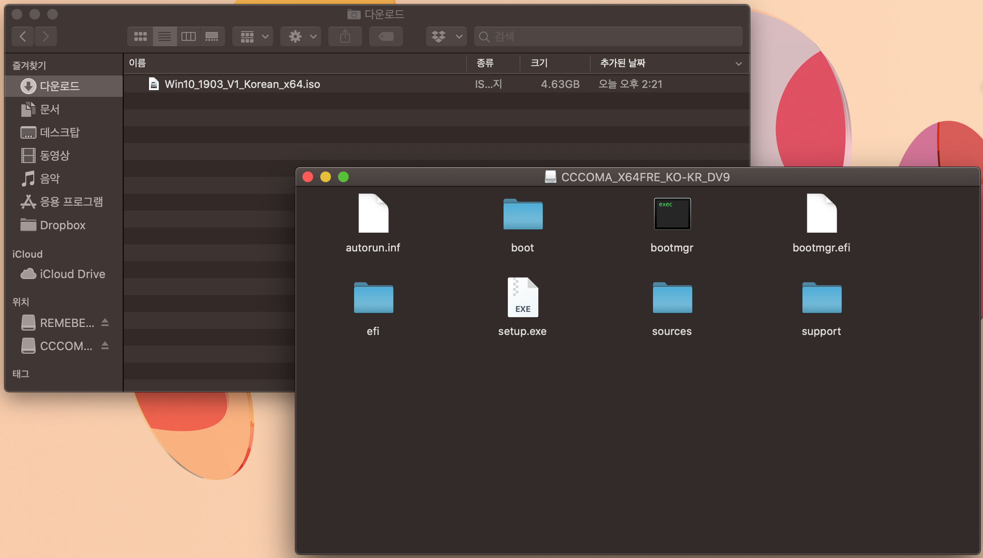
Task: Minimize the CCCOMA_X64FRE_KO-KR_DV9 window
Action: 326,177
